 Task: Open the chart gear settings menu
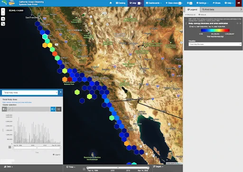tap(4, 109)
